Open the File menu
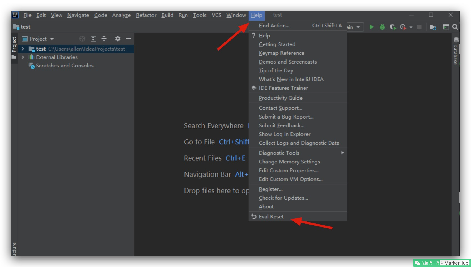The height and width of the screenshot is (267, 471). (x=27, y=15)
